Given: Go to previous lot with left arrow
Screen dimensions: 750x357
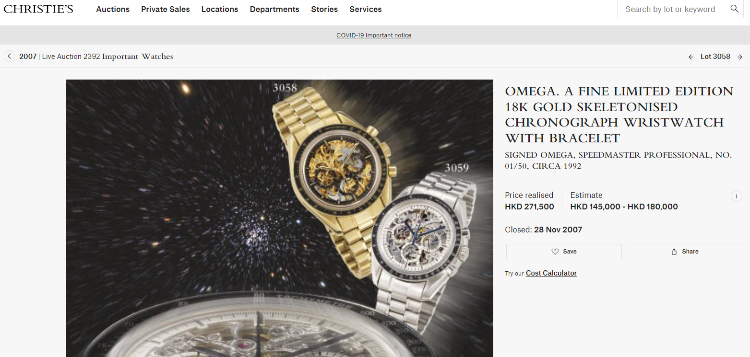Looking at the screenshot, I should (x=691, y=57).
